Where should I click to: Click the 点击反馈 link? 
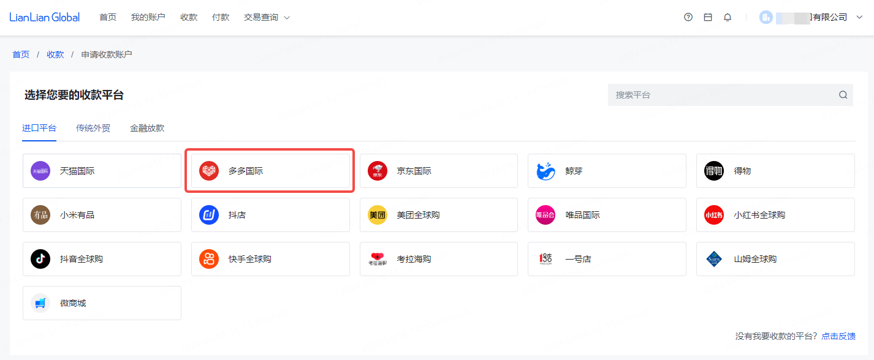point(838,336)
